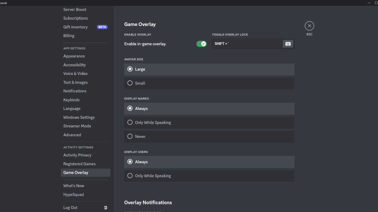
Task: Click the Toggle Overlay Lock shortcut field
Action: 246,44
